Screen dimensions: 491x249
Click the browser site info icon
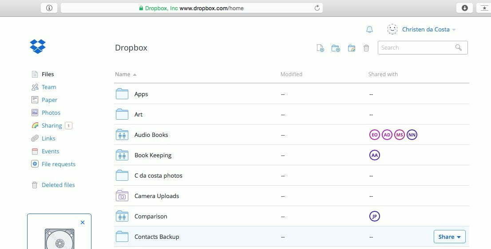(49, 8)
